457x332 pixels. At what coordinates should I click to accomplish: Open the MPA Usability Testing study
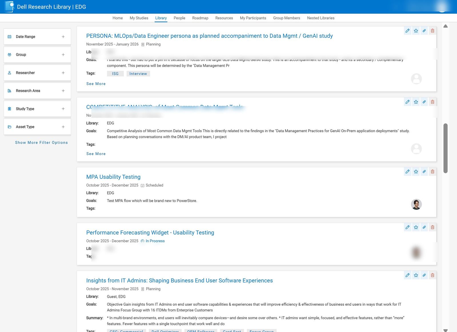(113, 177)
